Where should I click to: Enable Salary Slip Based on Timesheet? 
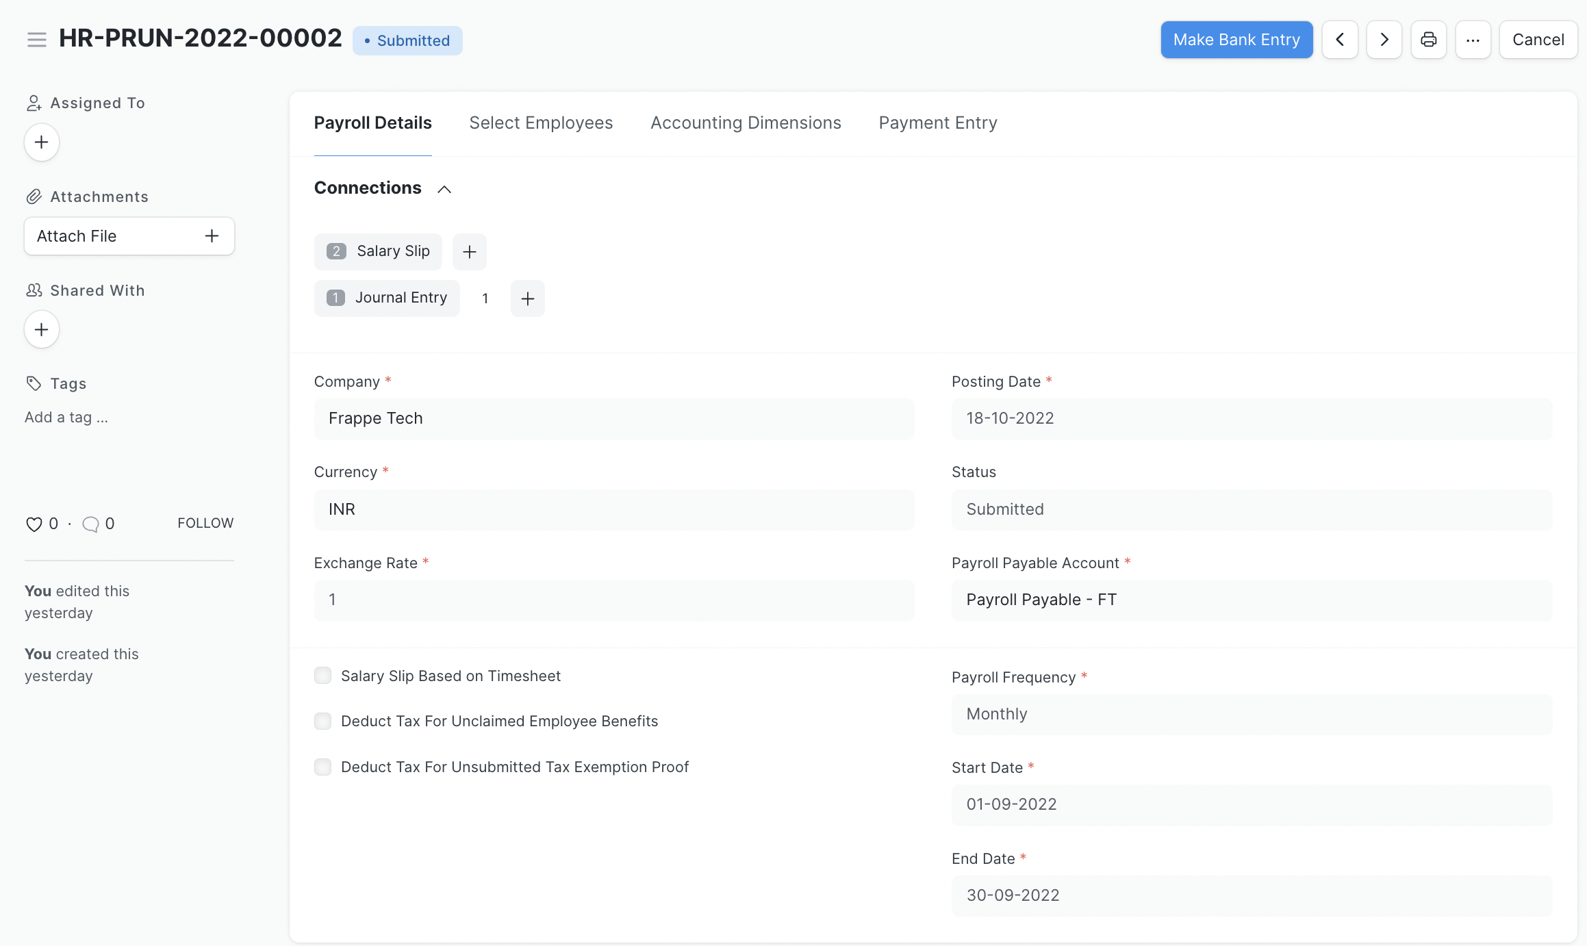pos(322,676)
